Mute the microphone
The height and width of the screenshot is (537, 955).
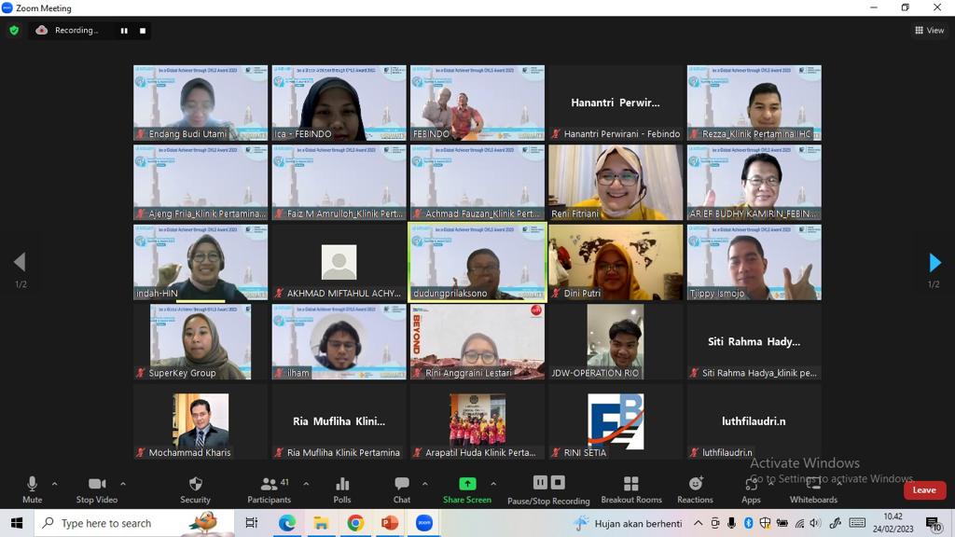33,490
